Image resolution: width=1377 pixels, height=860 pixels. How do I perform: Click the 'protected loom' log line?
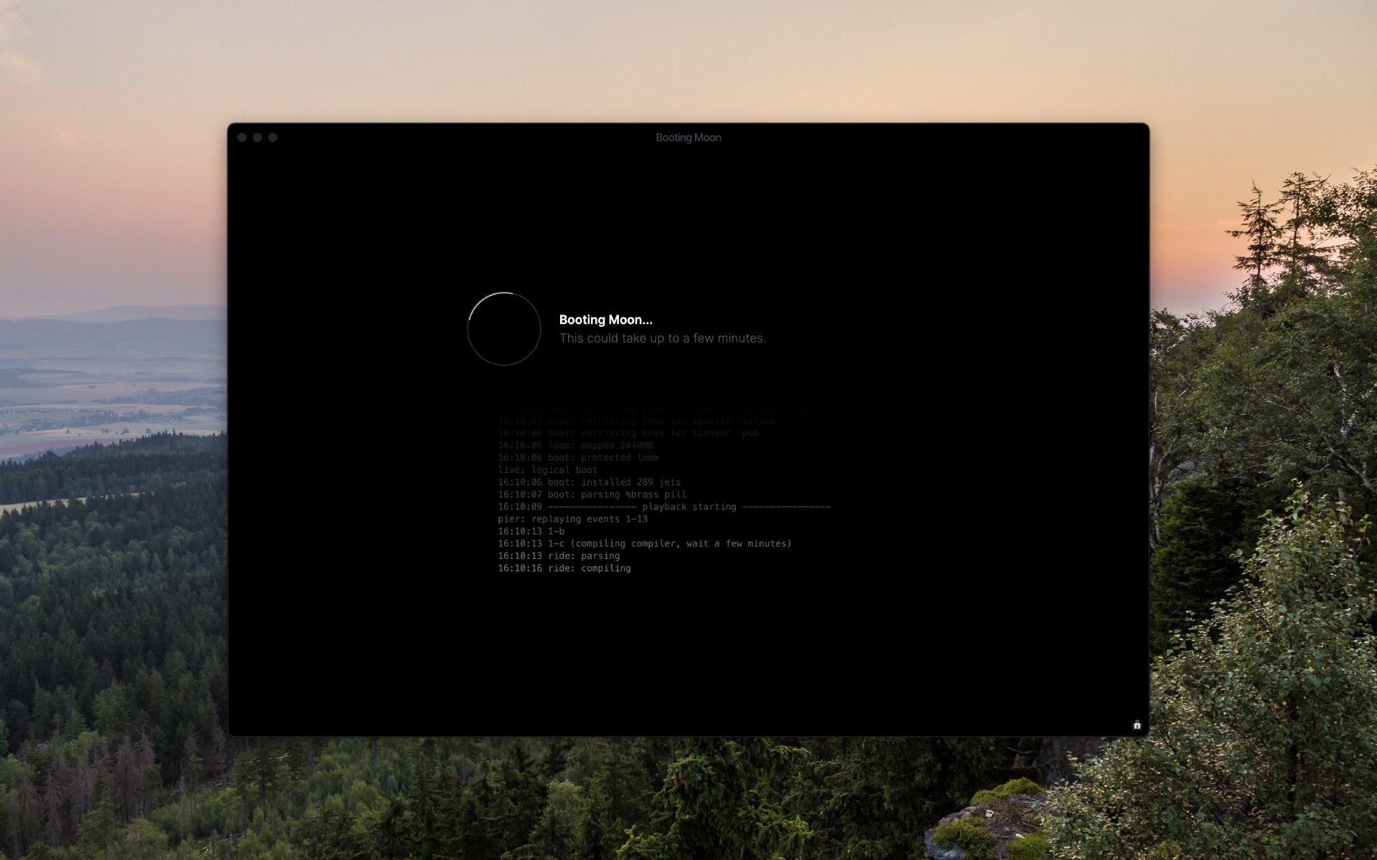click(x=578, y=458)
